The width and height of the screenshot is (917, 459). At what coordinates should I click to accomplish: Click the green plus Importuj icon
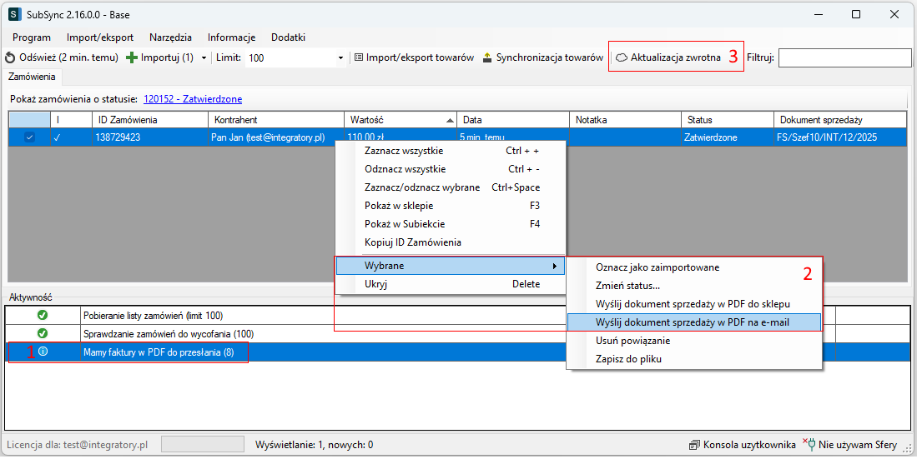[132, 57]
